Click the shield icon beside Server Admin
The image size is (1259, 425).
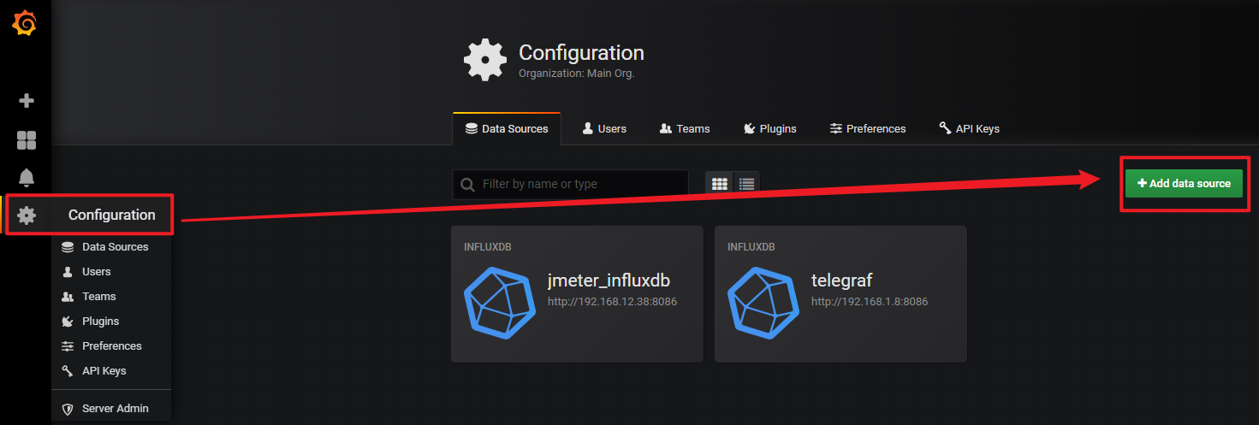click(x=68, y=409)
